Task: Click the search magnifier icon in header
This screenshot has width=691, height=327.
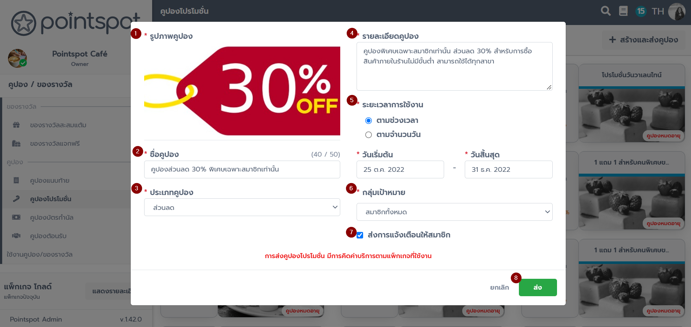Action: point(606,11)
